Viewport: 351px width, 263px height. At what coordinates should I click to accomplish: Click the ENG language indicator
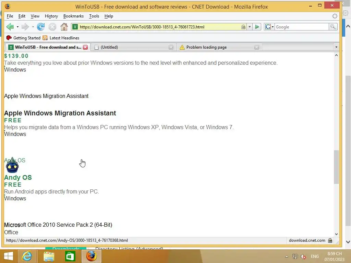click(315, 256)
